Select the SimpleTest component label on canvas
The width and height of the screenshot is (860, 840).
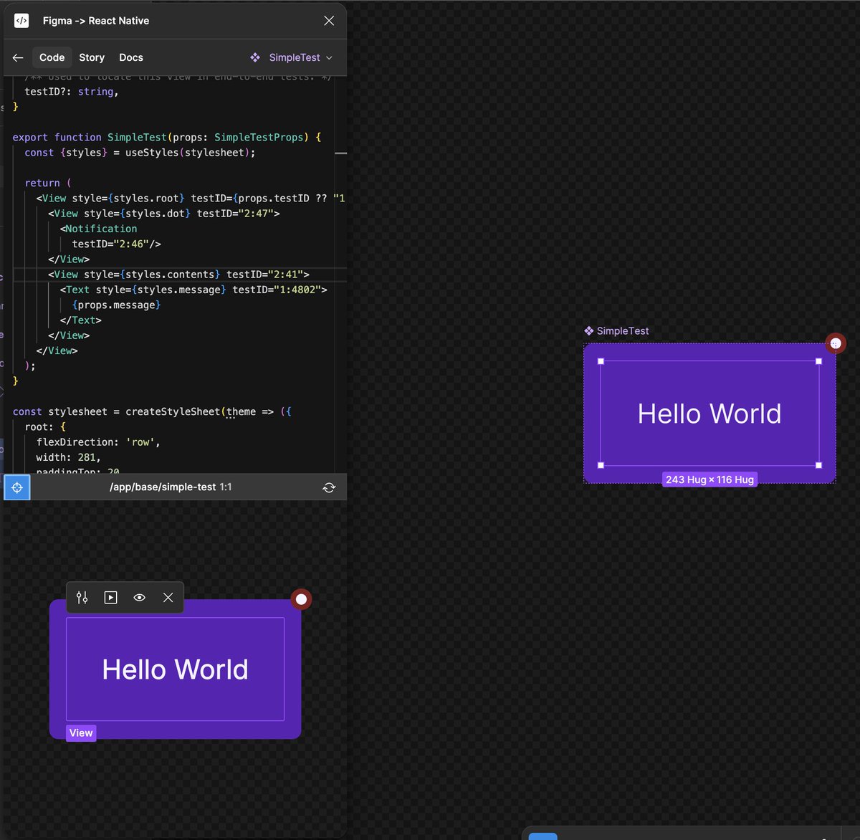(x=616, y=331)
